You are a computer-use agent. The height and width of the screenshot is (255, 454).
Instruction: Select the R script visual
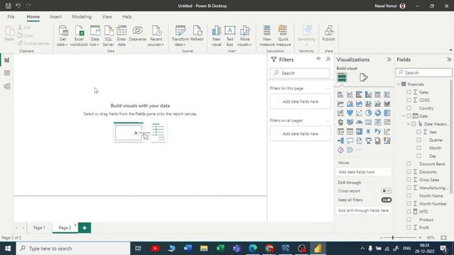(x=368, y=132)
